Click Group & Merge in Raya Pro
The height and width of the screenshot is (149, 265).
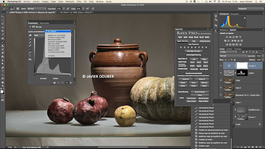tap(200, 92)
